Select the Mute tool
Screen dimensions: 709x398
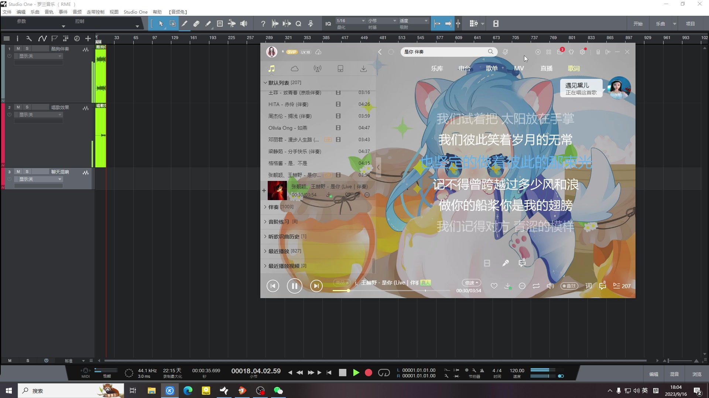click(220, 24)
